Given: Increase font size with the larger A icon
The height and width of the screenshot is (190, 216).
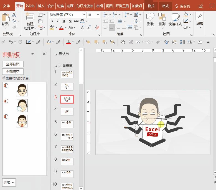Looking at the screenshot, I should tap(83, 27).
